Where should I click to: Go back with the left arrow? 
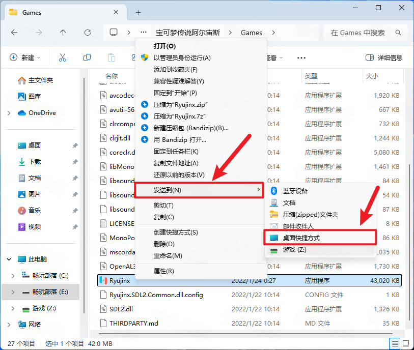14,33
